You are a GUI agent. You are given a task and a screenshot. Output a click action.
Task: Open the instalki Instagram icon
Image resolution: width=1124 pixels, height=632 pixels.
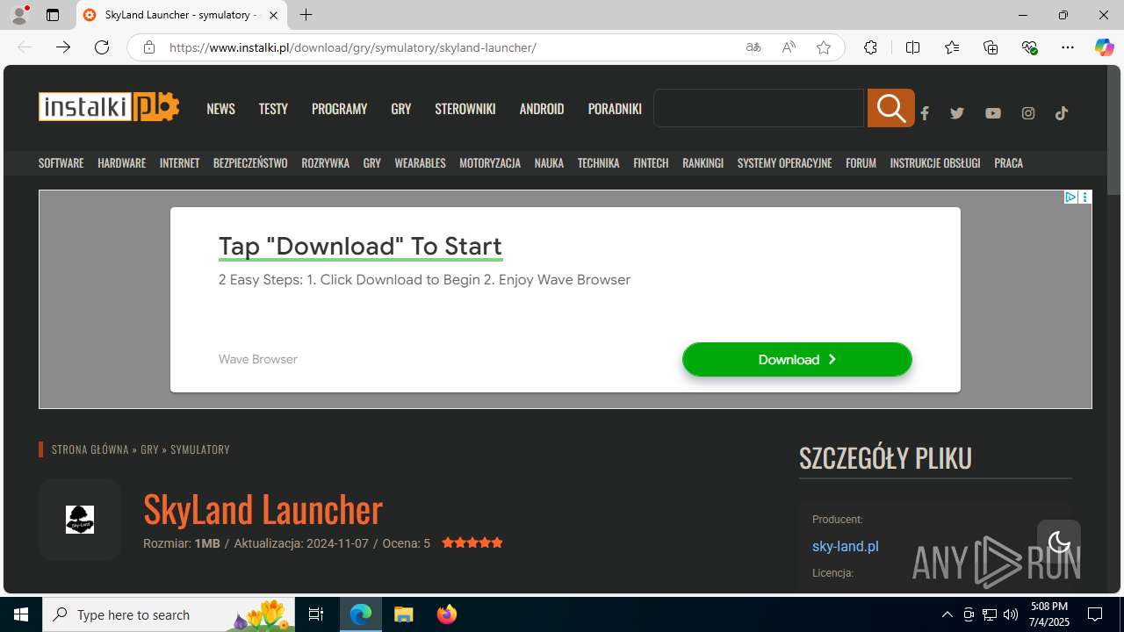(1028, 113)
